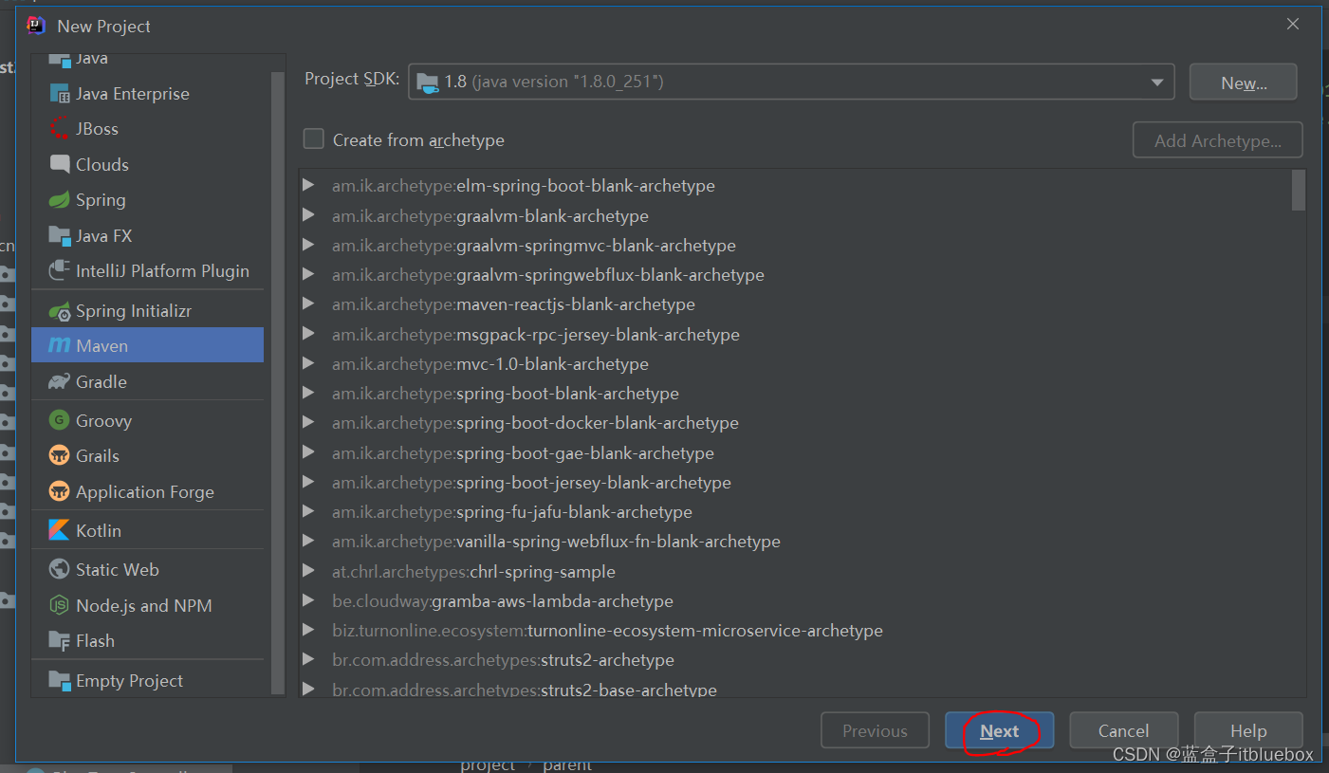Select Kotlin project type label
Image resolution: width=1329 pixels, height=773 pixels.
(x=99, y=531)
